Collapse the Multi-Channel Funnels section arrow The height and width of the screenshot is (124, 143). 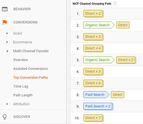pyautogui.click(x=7, y=51)
